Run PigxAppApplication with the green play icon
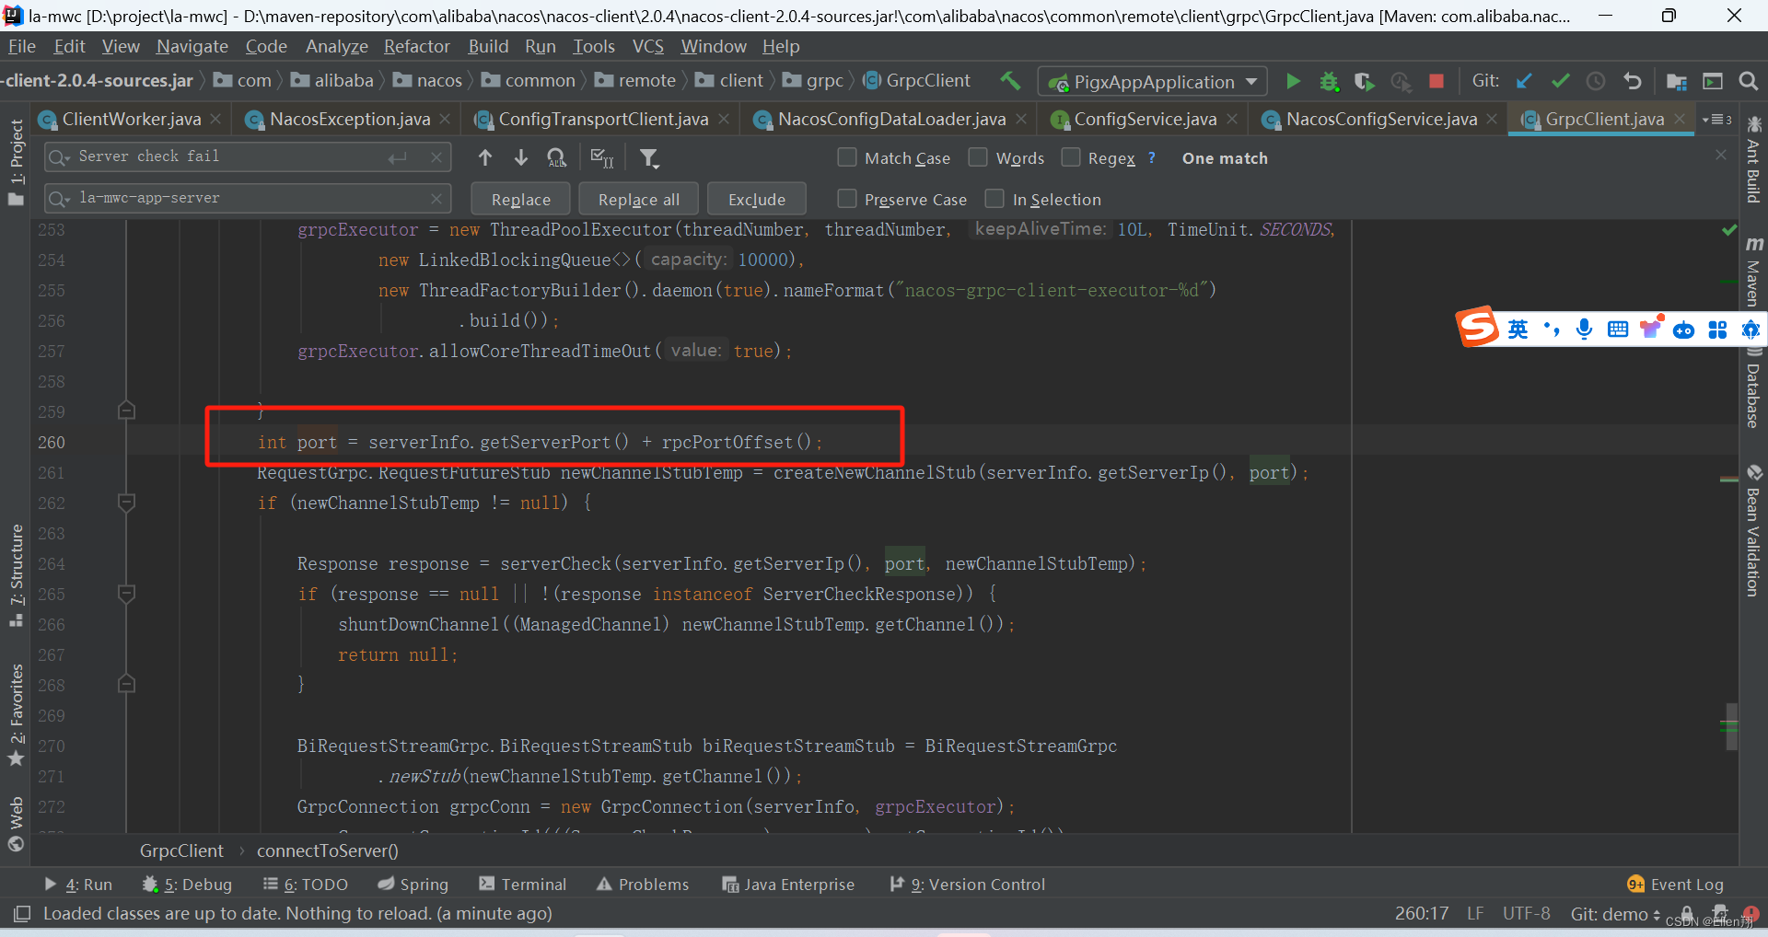 [1293, 81]
